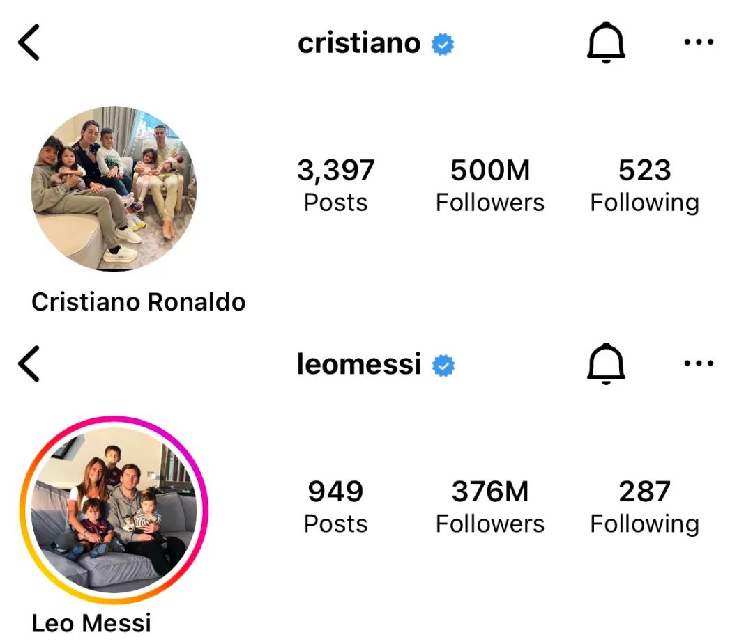The height and width of the screenshot is (644, 753).
Task: Open Cristiano Ronaldo's profile picture
Action: tap(114, 188)
